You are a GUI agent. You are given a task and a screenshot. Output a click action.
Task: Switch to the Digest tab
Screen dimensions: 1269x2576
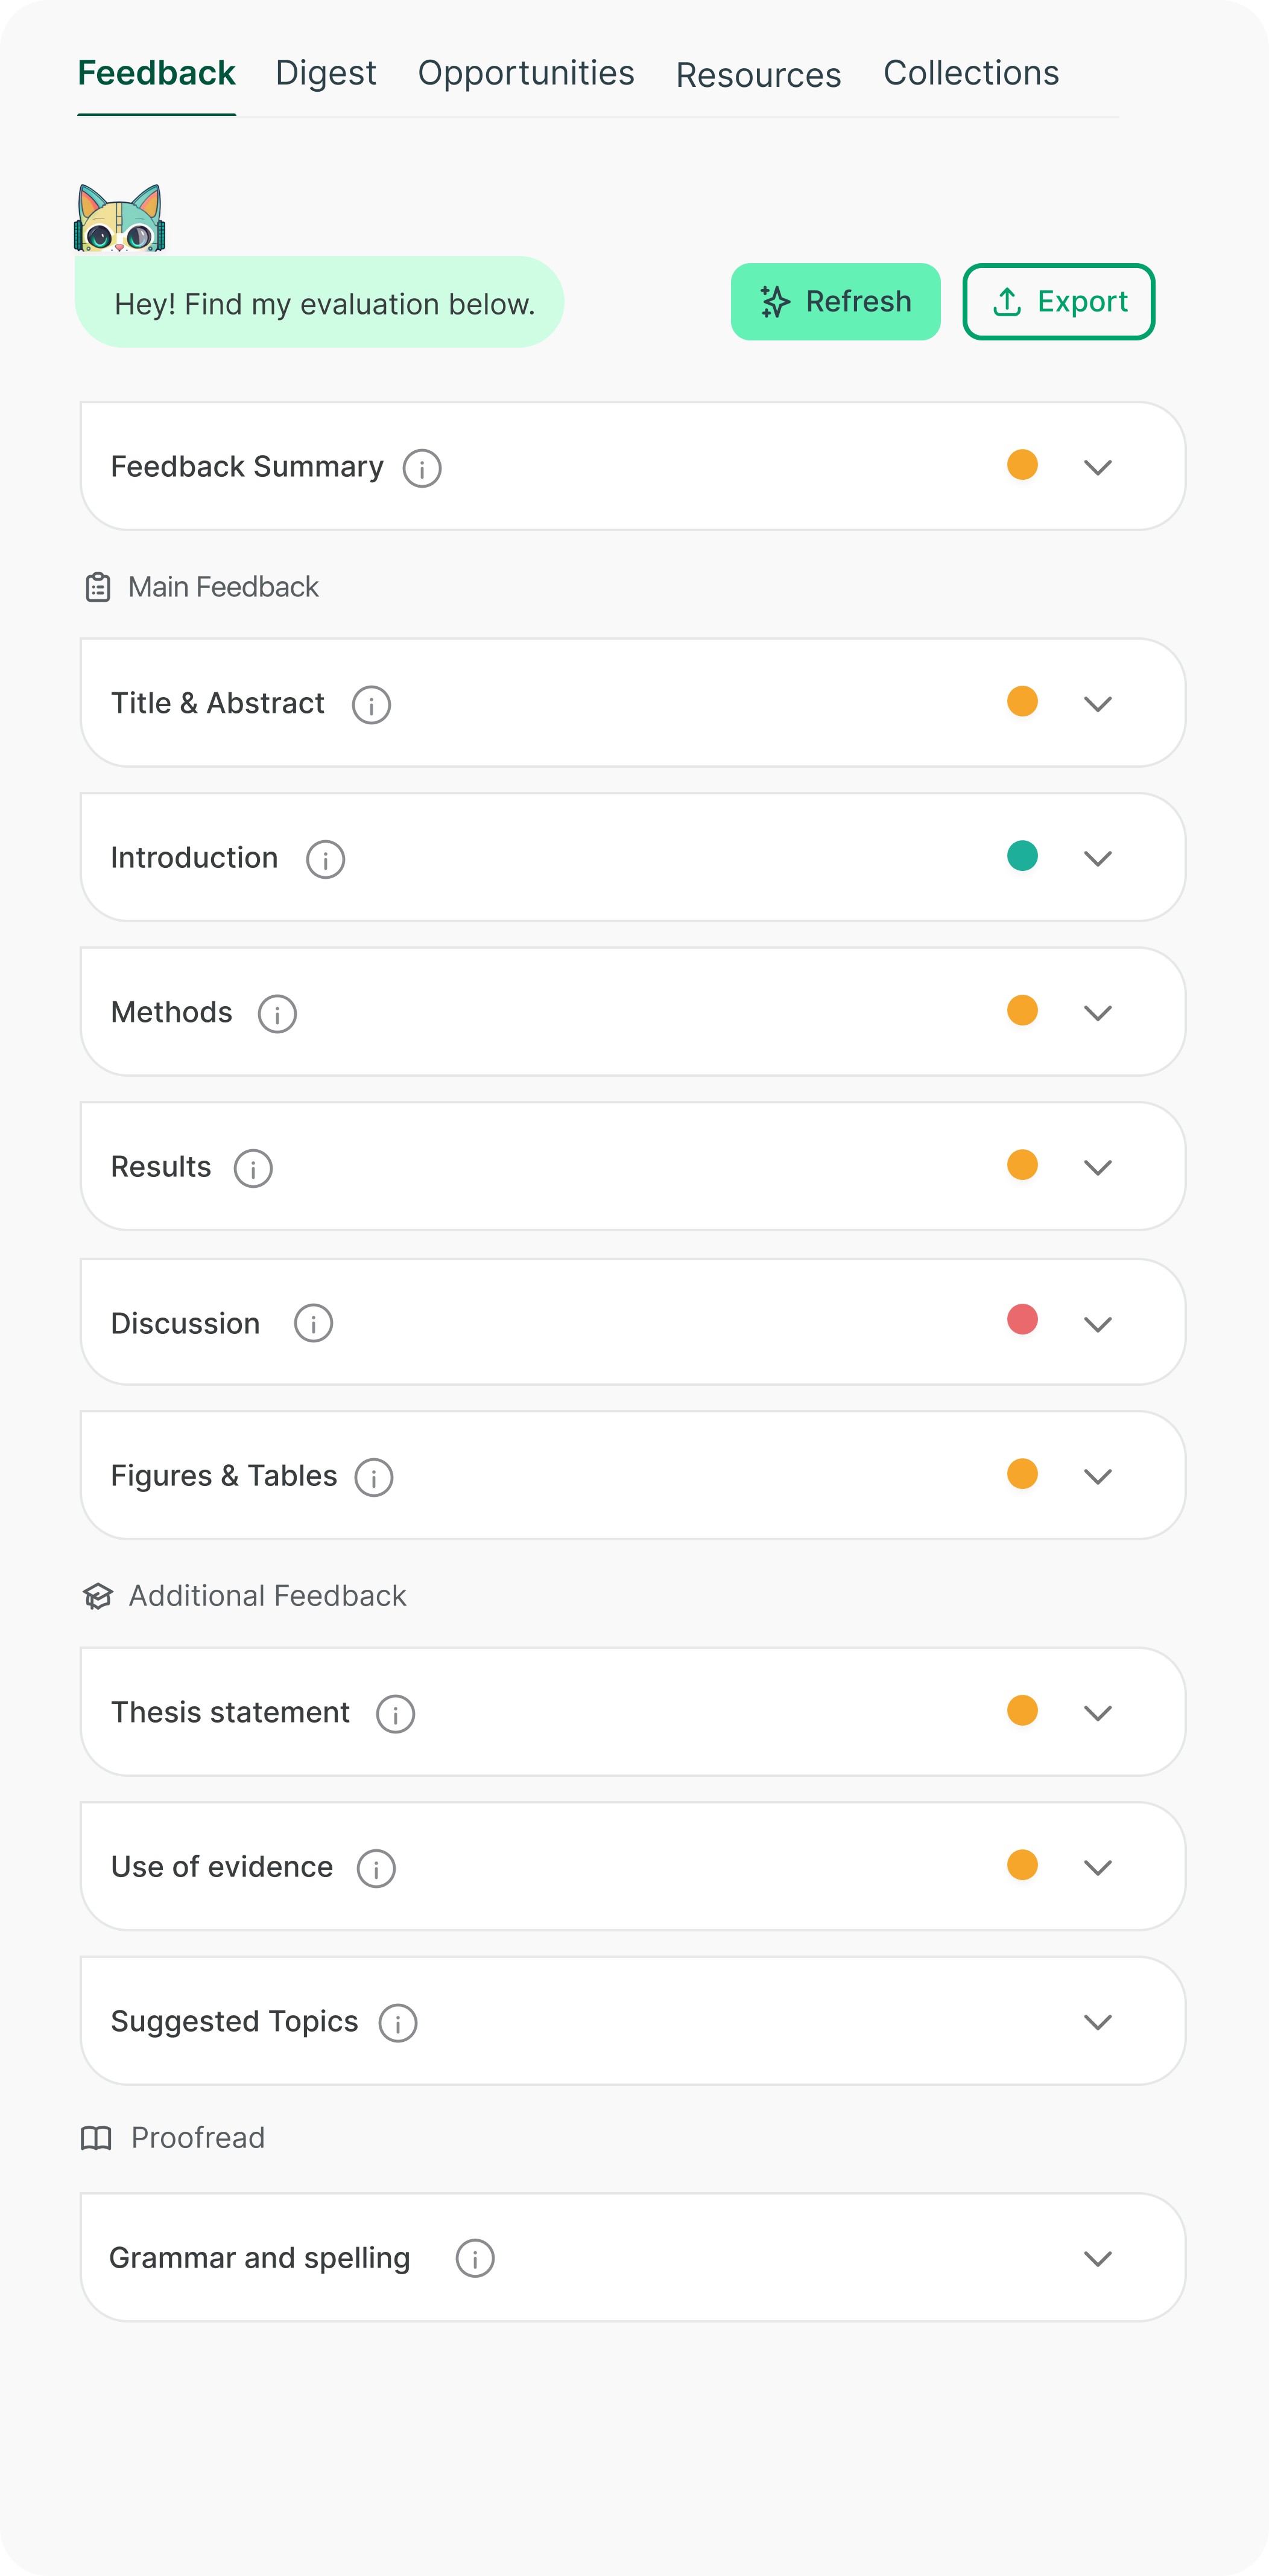click(326, 73)
